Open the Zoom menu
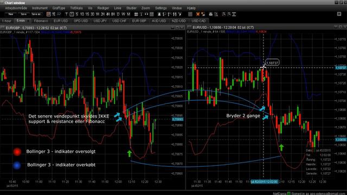The image size is (347, 195). coord(146,8)
